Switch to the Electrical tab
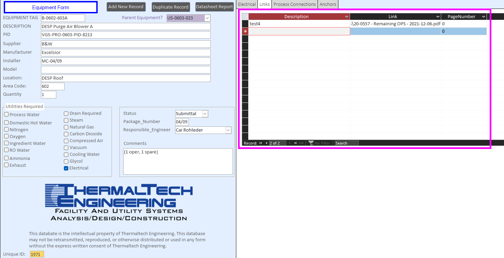This screenshot has width=504, height=258. pyautogui.click(x=247, y=4)
